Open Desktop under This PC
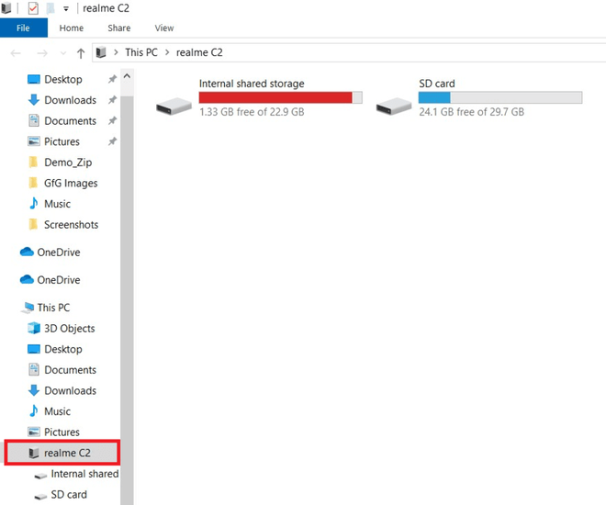Screen dimensions: 606x505 coord(63,349)
